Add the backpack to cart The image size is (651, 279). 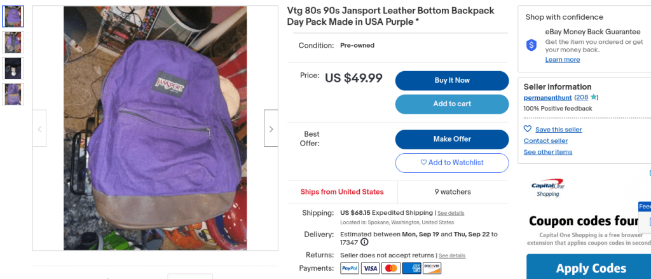tap(452, 104)
